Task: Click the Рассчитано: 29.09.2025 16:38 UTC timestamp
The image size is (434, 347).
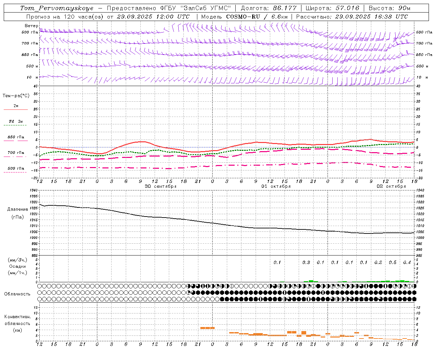Action: pyautogui.click(x=352, y=17)
